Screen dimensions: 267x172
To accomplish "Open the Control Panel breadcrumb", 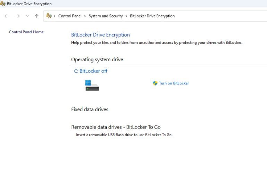I will pyautogui.click(x=70, y=16).
